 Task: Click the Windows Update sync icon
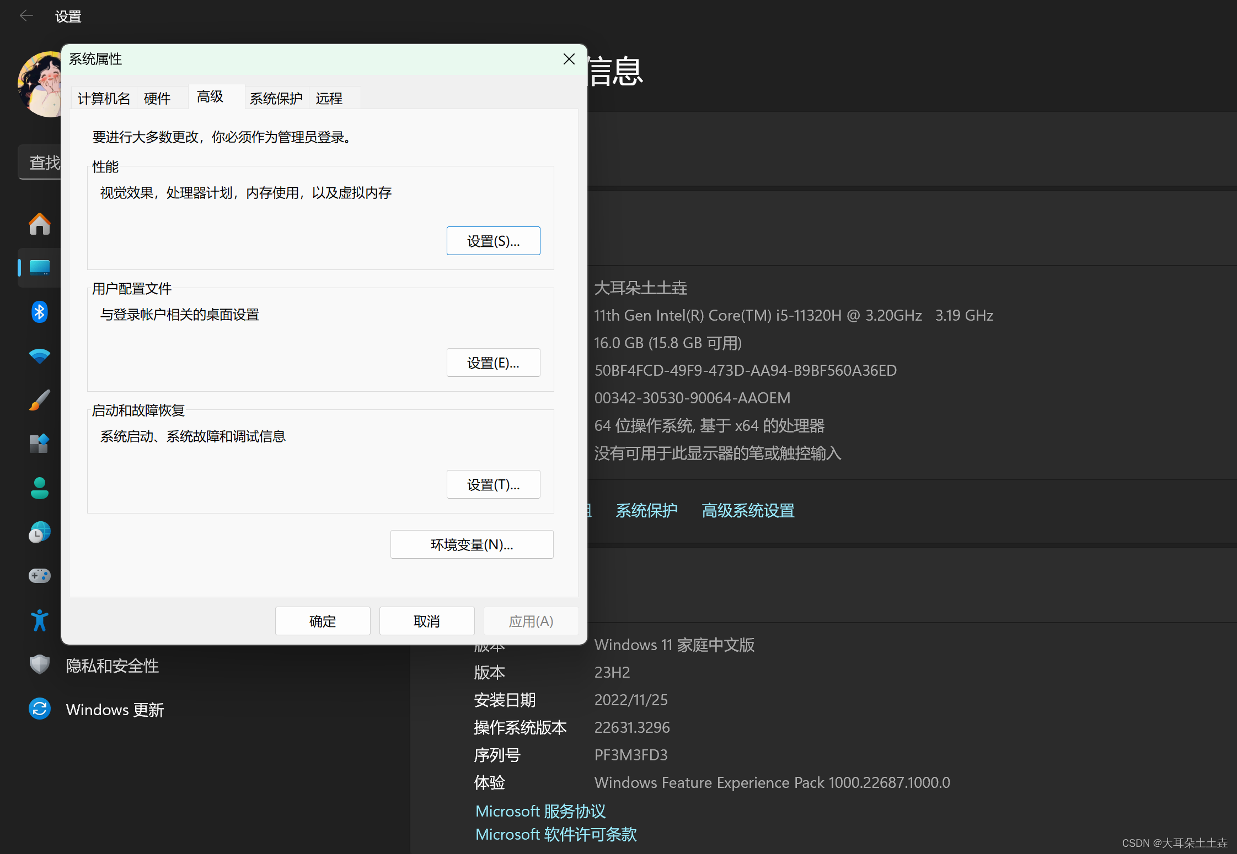(39, 709)
